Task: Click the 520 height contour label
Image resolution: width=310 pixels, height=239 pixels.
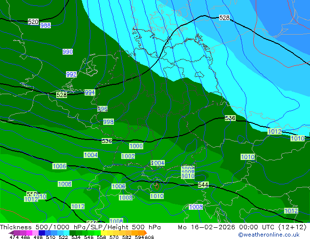Action: [33, 21]
